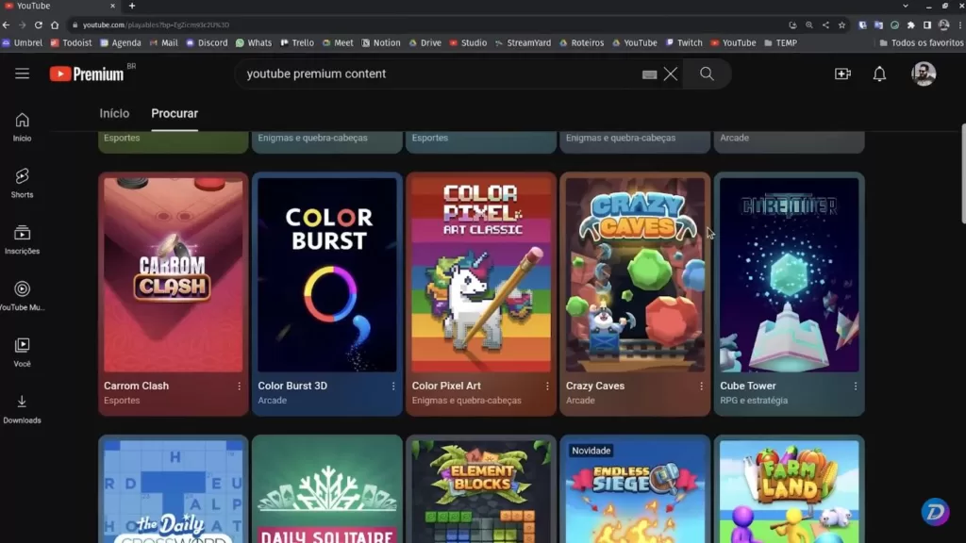
Task: Open the browser extensions puzzle icon
Action: point(910,25)
